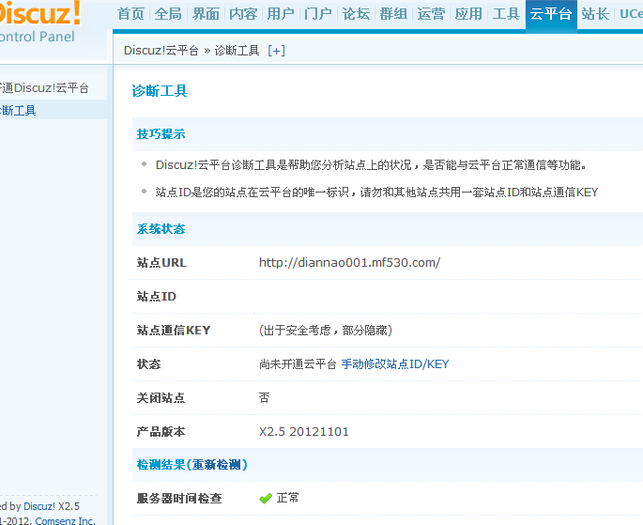Open the 门户 tab
643x525 pixels.
tap(318, 14)
